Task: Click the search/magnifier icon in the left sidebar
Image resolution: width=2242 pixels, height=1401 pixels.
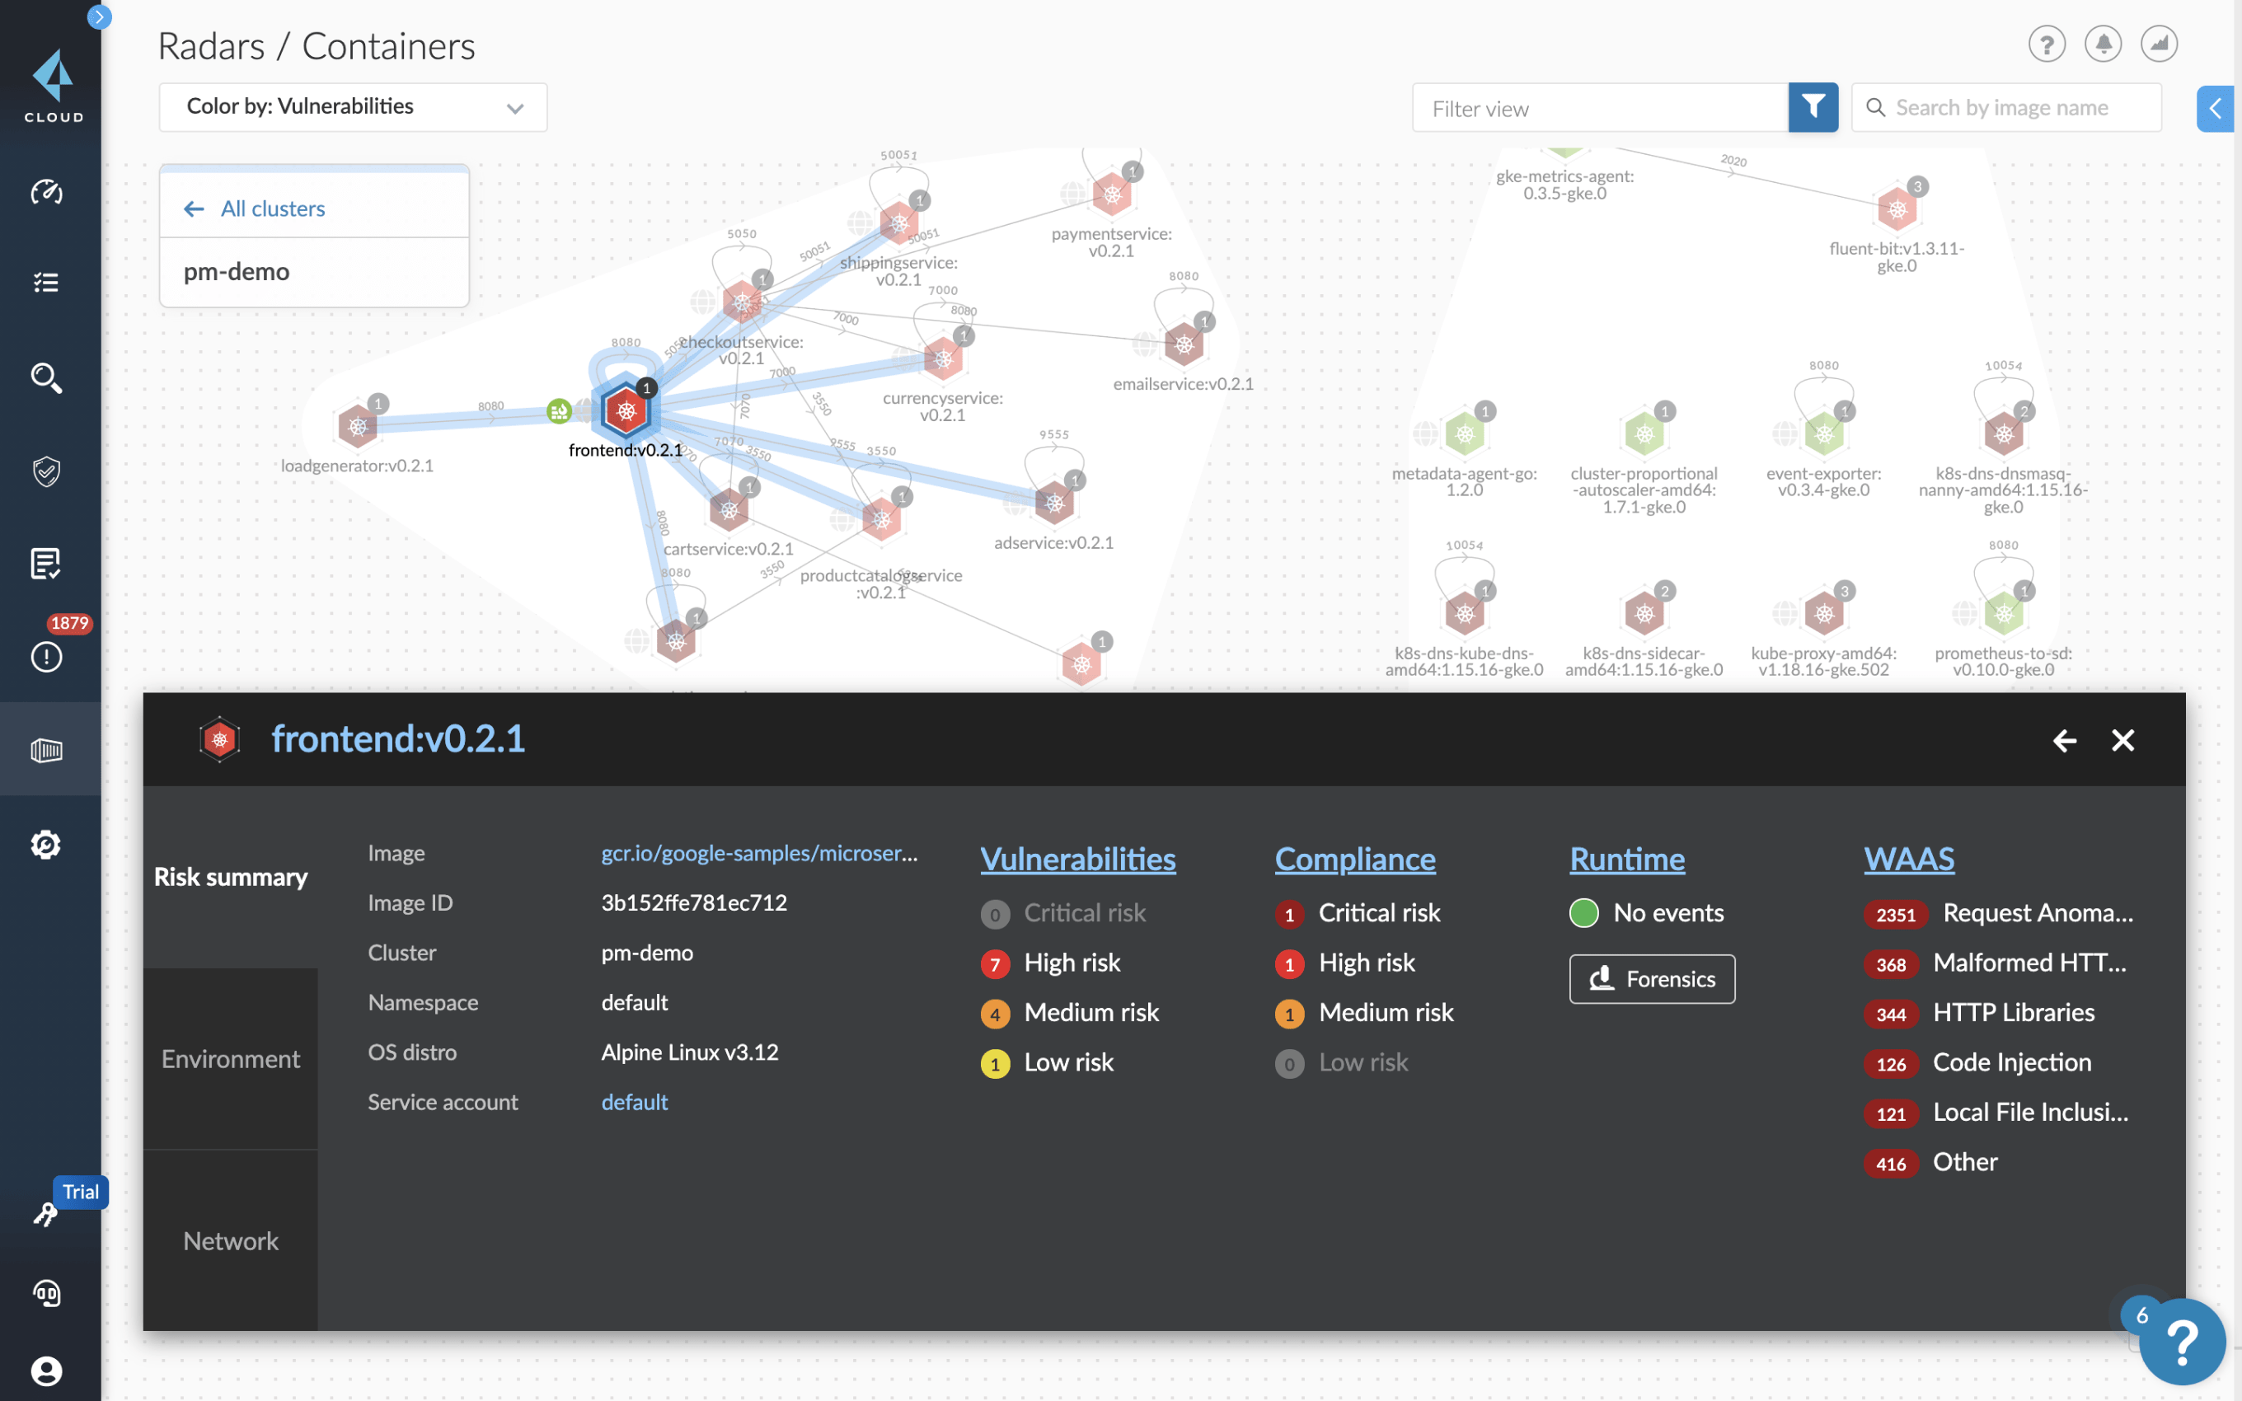Action: (45, 377)
